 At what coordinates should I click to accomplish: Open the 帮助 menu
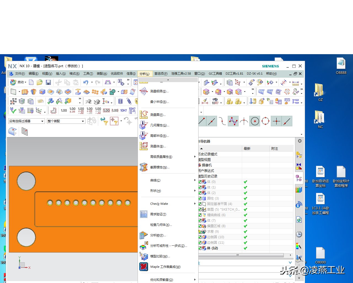click(271, 74)
